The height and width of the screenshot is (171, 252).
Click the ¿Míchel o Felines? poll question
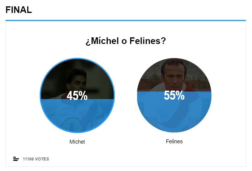click(126, 41)
